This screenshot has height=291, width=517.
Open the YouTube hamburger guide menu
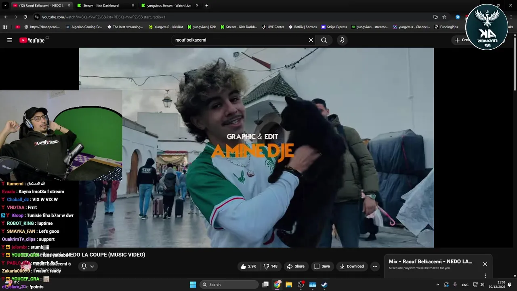[10, 40]
